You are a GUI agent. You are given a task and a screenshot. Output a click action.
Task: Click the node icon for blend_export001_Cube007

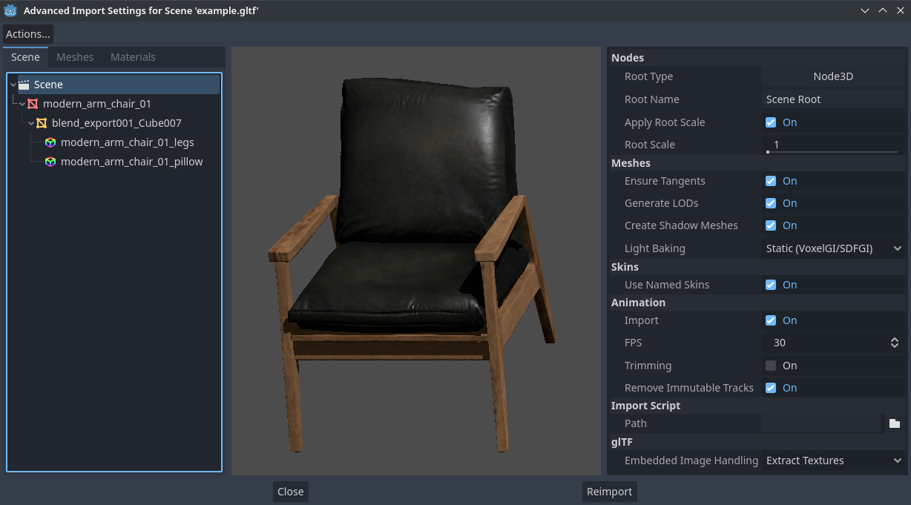[x=41, y=123]
